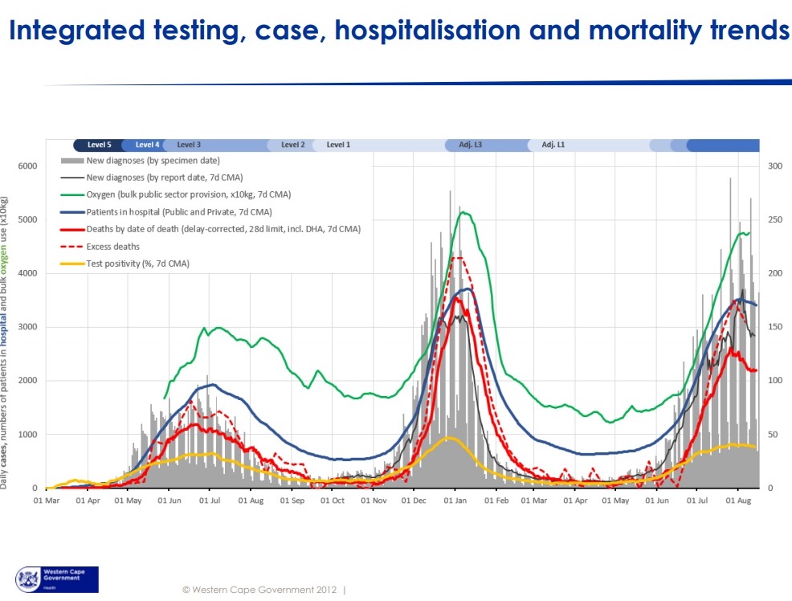The width and height of the screenshot is (792, 601).
Task: Select the Level 3 lockdown segment
Action: (216, 145)
